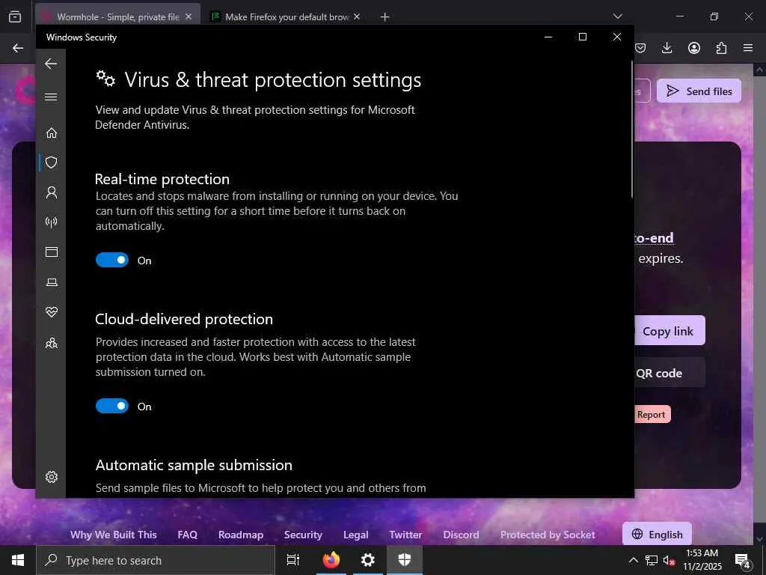The width and height of the screenshot is (766, 575).
Task: Open Protected by Socket footer link
Action: [548, 535]
